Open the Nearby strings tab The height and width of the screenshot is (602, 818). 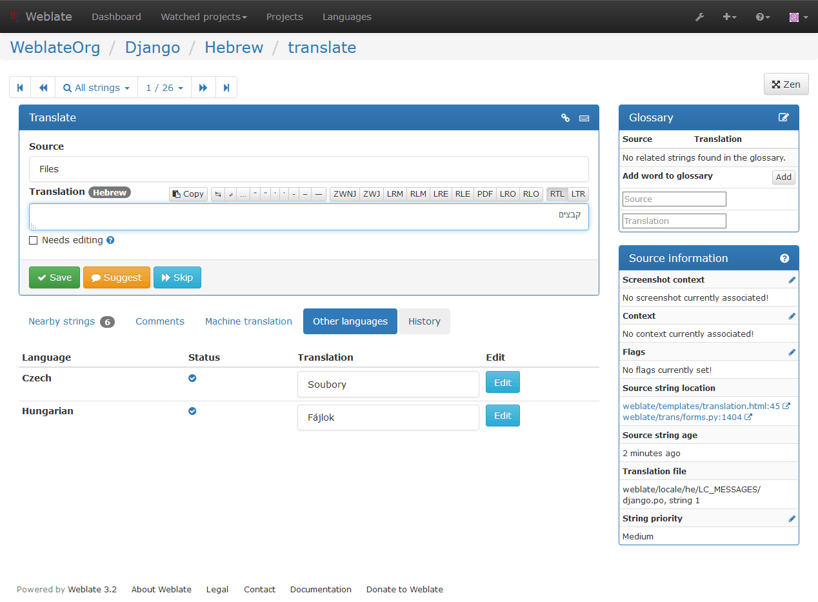(72, 321)
